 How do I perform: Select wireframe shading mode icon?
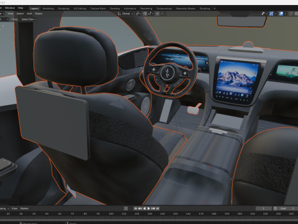(296, 14)
